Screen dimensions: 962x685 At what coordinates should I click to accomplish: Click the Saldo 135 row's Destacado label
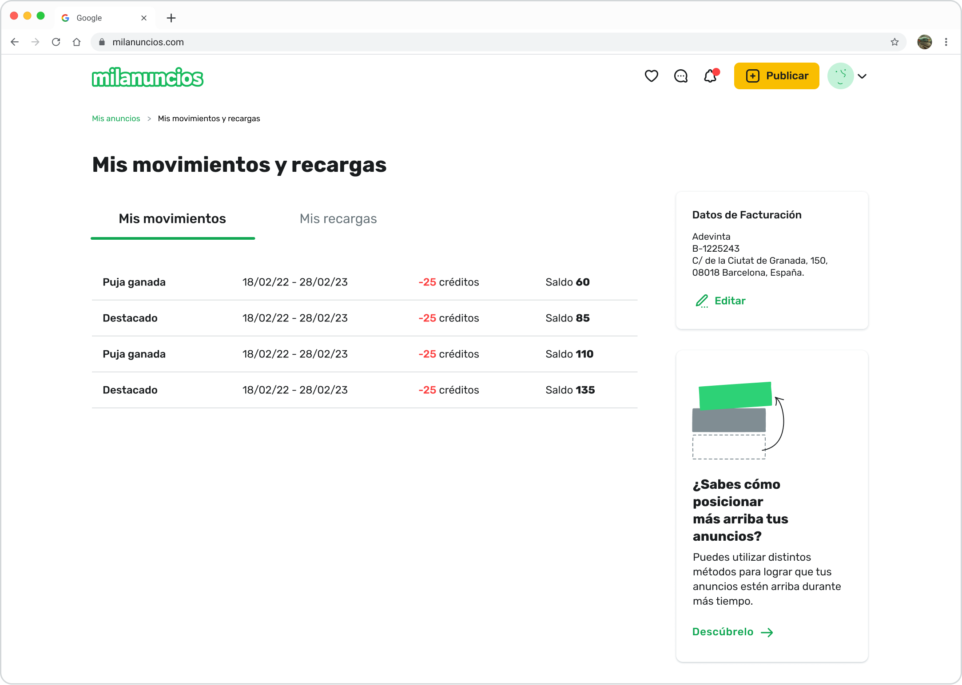pyautogui.click(x=130, y=390)
